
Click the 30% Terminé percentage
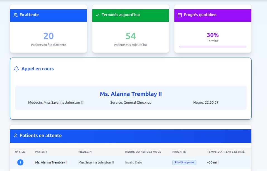(213, 35)
